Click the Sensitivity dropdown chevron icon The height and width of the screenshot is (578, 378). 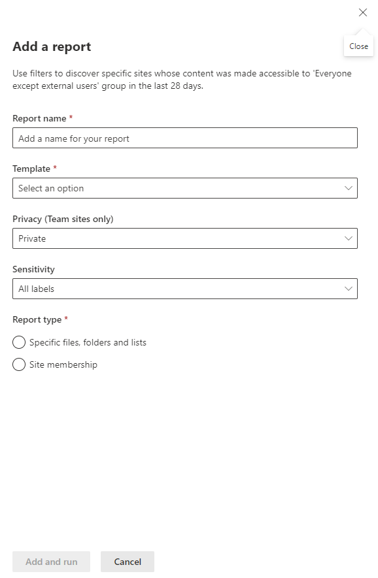coord(350,289)
